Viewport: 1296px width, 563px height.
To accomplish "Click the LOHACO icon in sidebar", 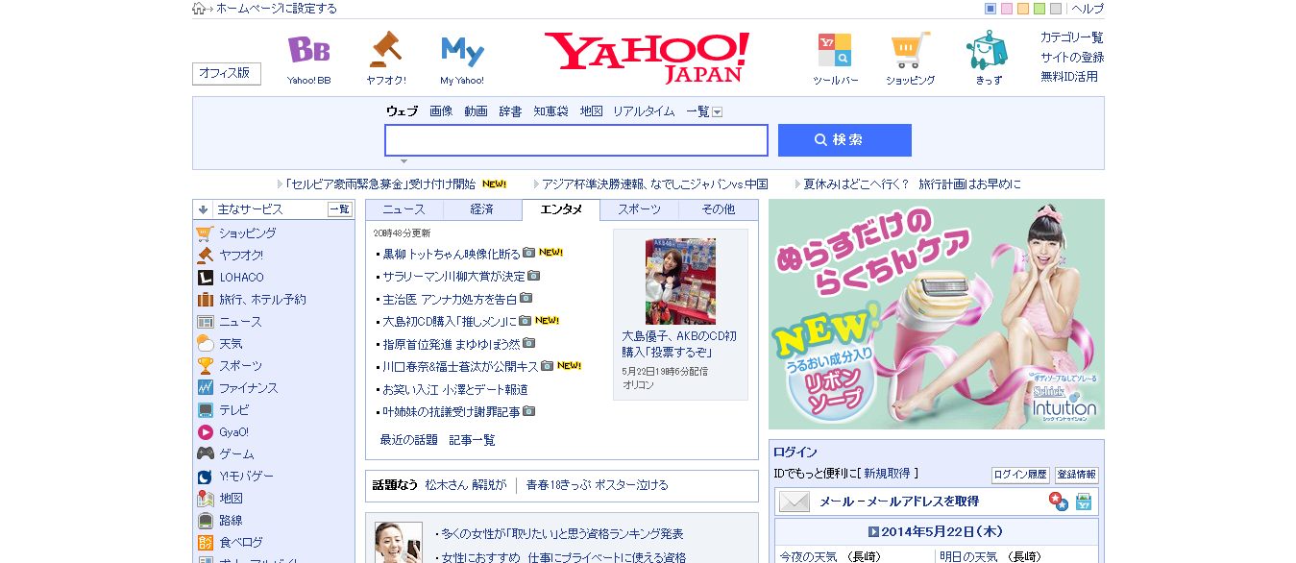I will point(205,278).
